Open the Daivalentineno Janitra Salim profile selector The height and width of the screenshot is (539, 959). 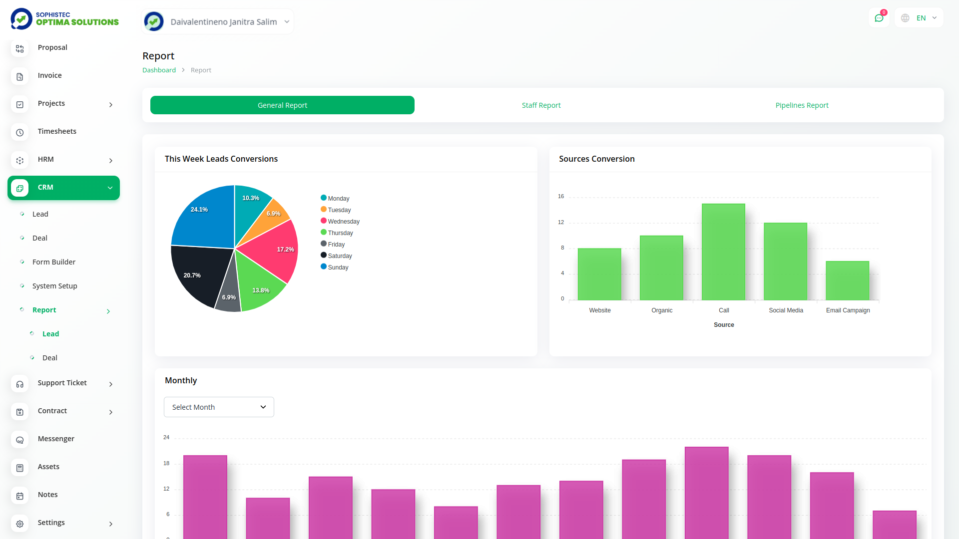tap(217, 21)
